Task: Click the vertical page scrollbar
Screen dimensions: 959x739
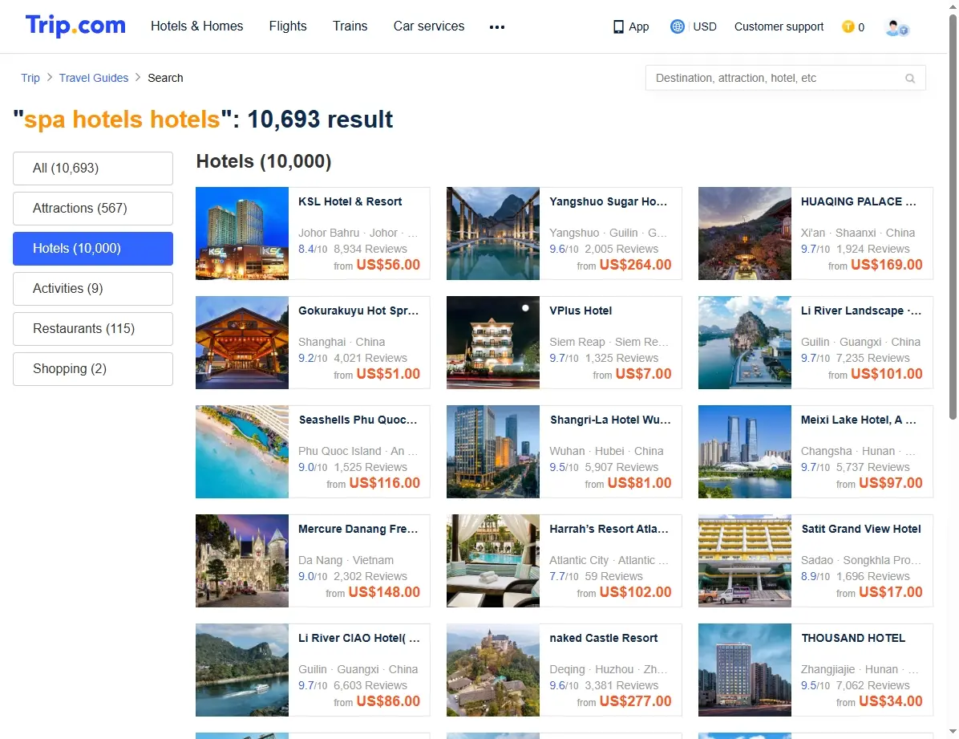Action: pyautogui.click(x=953, y=217)
